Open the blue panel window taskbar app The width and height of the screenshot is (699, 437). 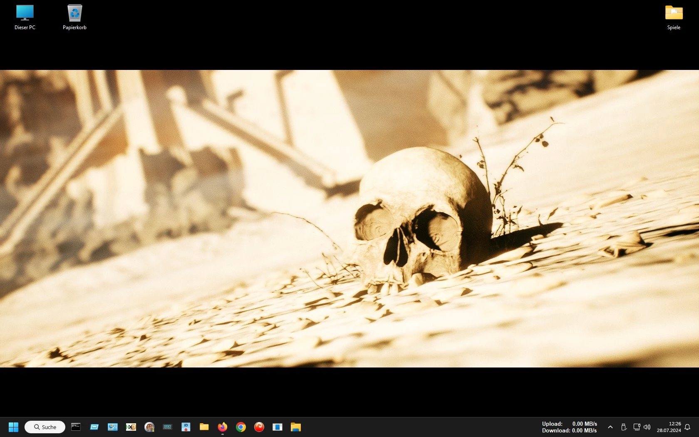pos(278,427)
